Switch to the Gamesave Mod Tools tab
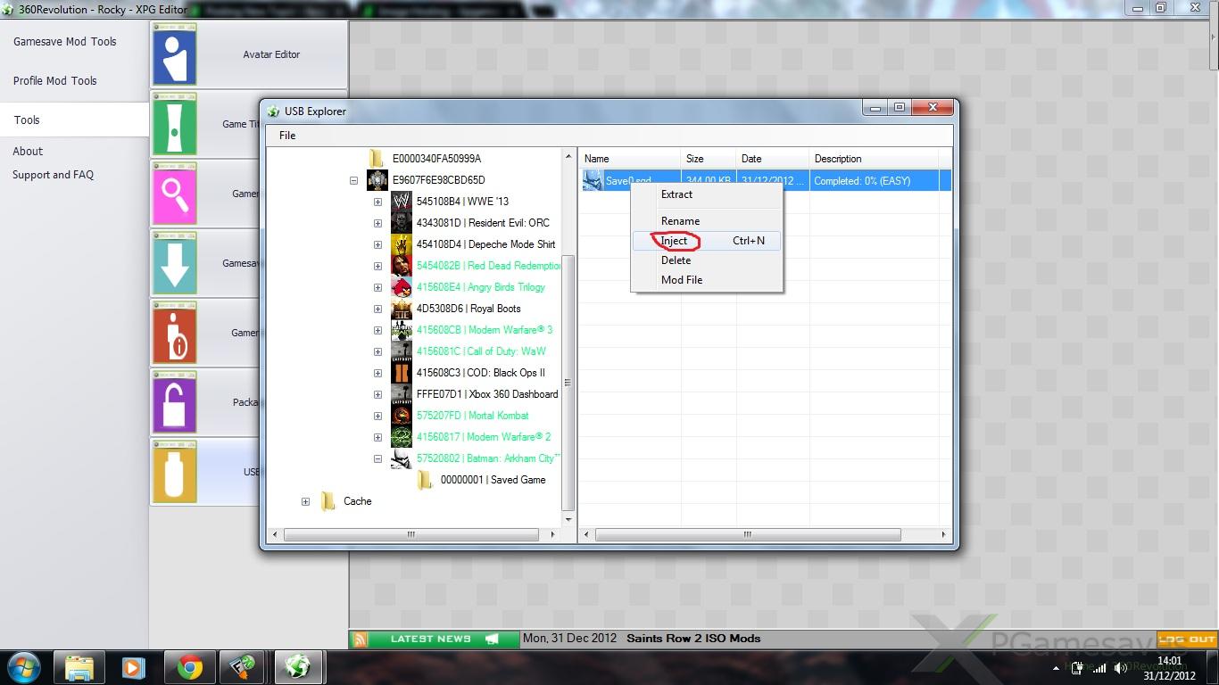1219x685 pixels. 65,42
